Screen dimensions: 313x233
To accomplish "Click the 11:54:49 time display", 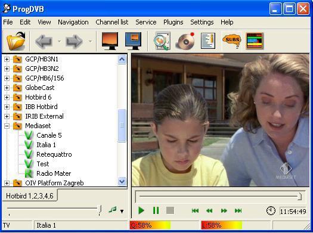I will click(293, 212).
